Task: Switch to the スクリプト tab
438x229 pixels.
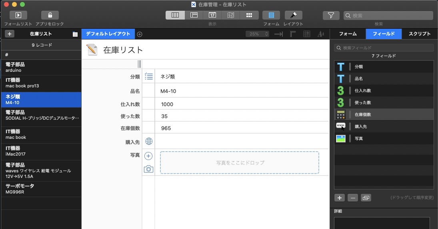Action: pos(419,34)
